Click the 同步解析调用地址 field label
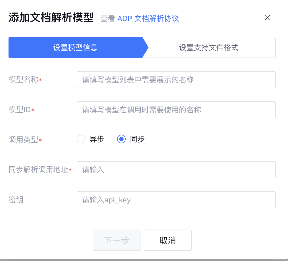This screenshot has height=261, width=288. pos(38,170)
